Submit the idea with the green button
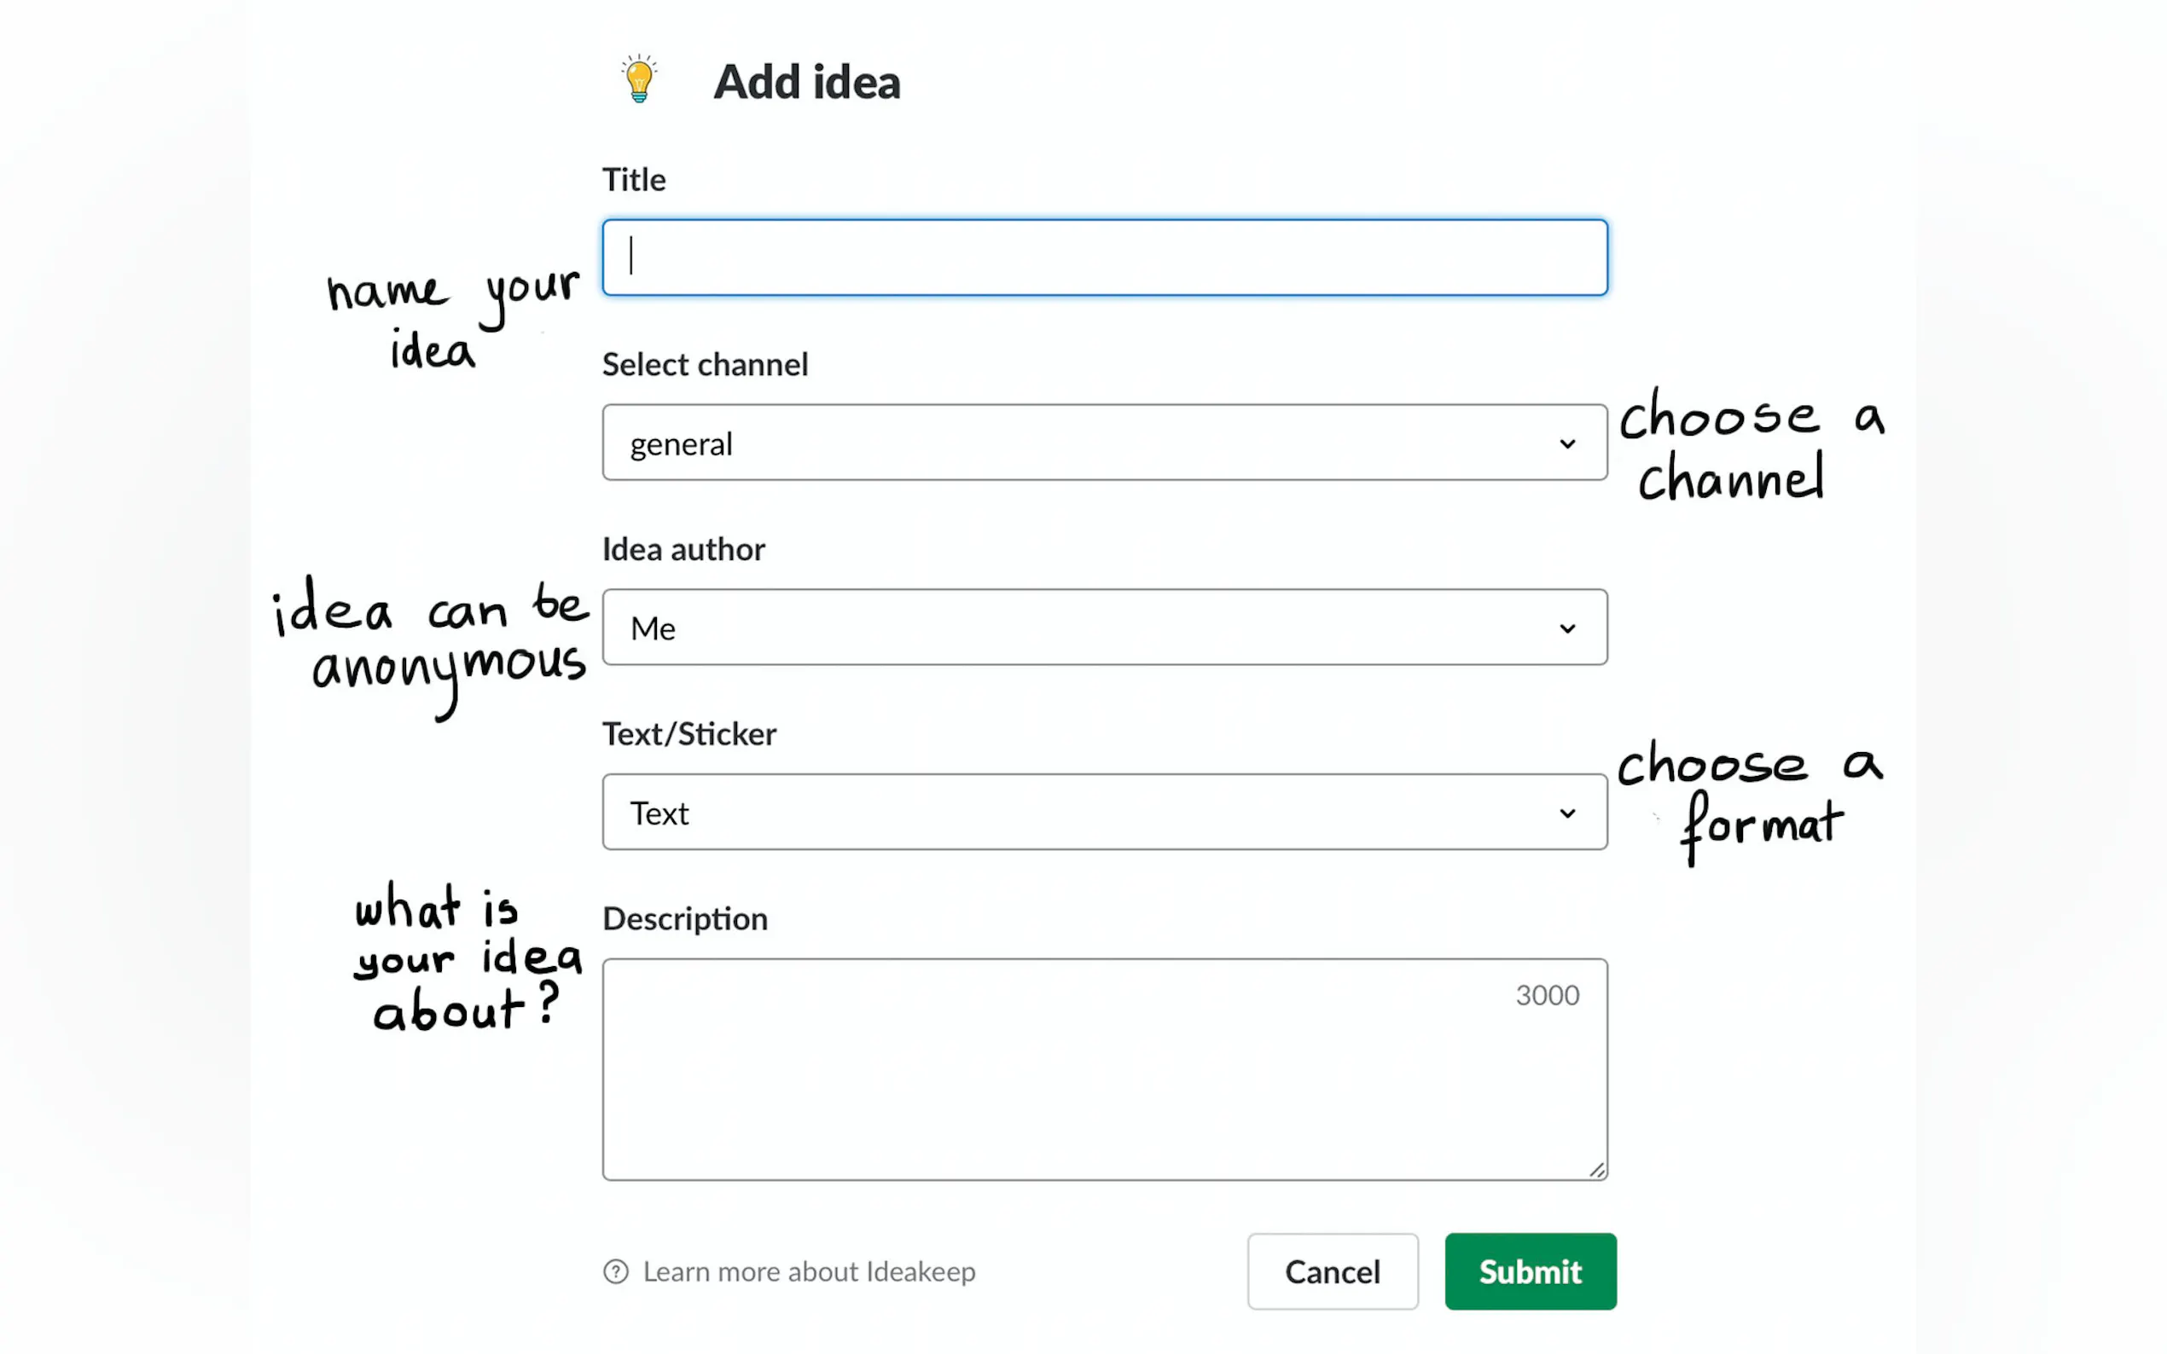The height and width of the screenshot is (1354, 2167). (1529, 1271)
